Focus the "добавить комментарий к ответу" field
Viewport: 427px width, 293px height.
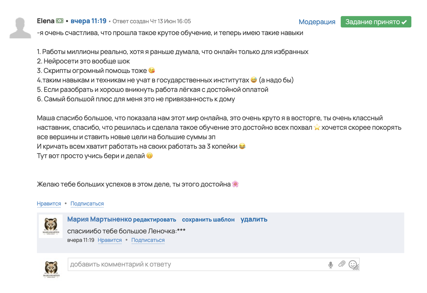pos(196,265)
